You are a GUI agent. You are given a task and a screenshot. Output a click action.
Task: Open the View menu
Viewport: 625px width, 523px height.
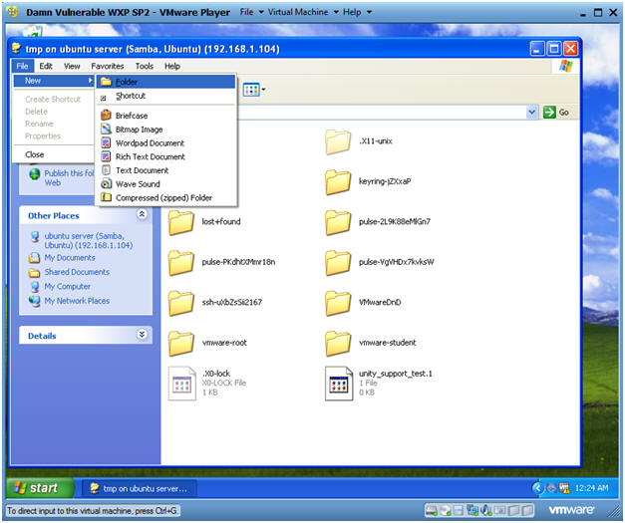(x=72, y=66)
